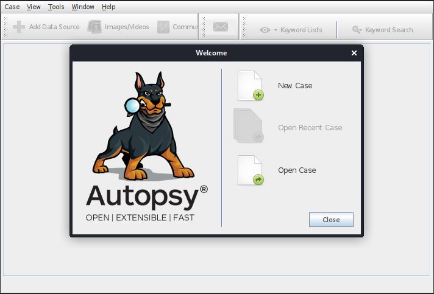Open the View menu
This screenshot has width=434, height=294.
[x=34, y=7]
